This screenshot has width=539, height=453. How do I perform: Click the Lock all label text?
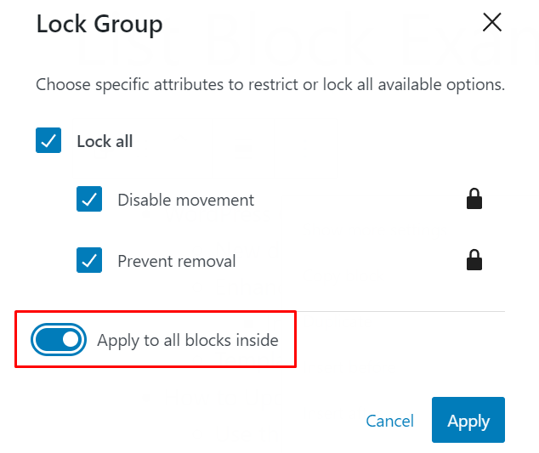105,141
